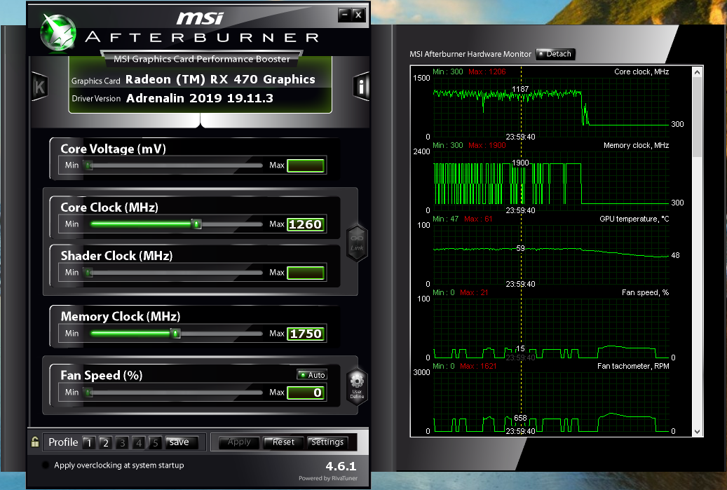Select profile slot 2
Screen dimensions: 727x490
coord(106,443)
